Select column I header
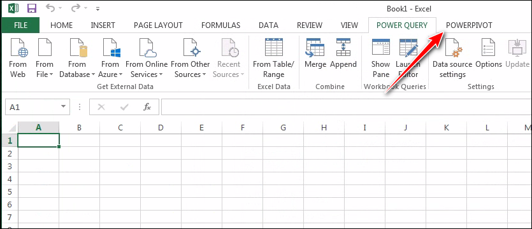Viewport: 532px width, 229px height. point(364,128)
